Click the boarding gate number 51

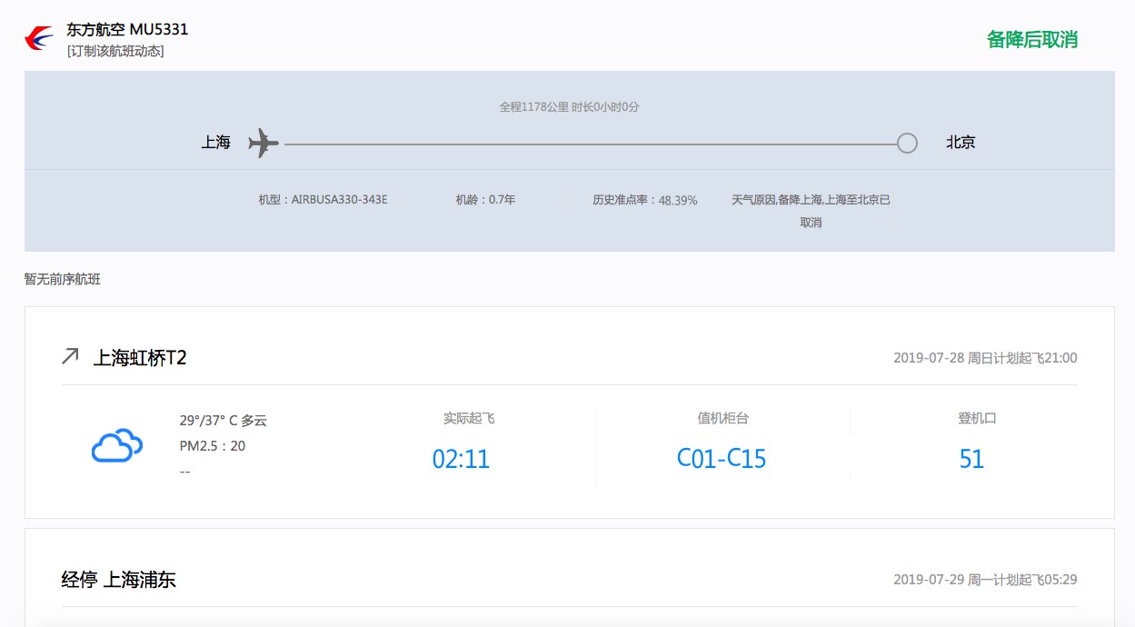click(971, 460)
